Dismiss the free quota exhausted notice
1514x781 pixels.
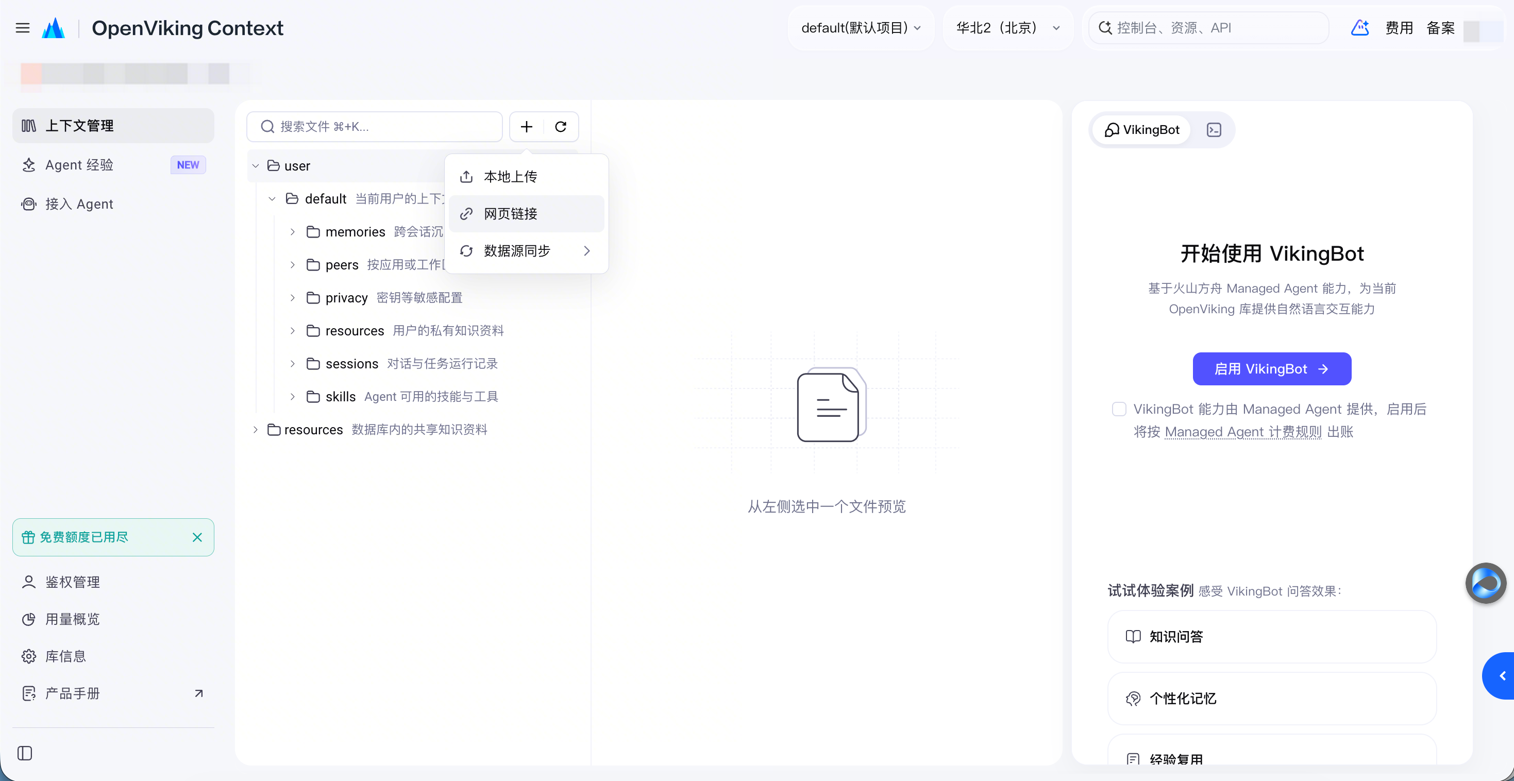point(197,537)
